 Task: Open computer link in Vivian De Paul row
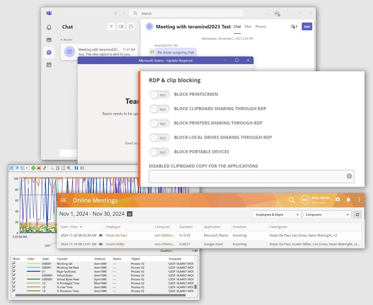click(x=165, y=235)
